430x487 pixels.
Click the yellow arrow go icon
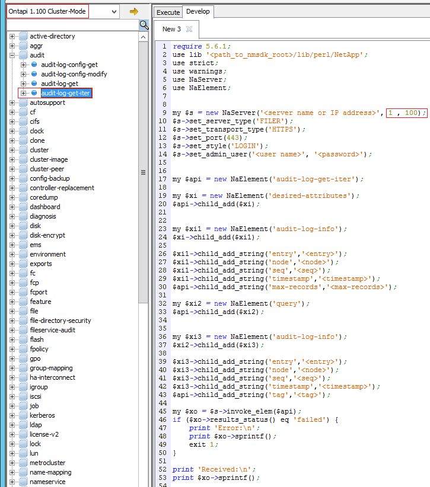133,11
